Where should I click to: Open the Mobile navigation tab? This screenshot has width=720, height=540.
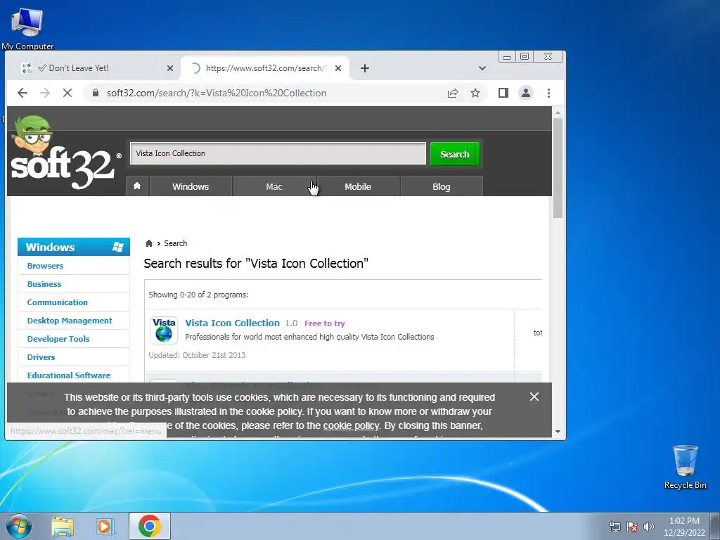point(358,186)
